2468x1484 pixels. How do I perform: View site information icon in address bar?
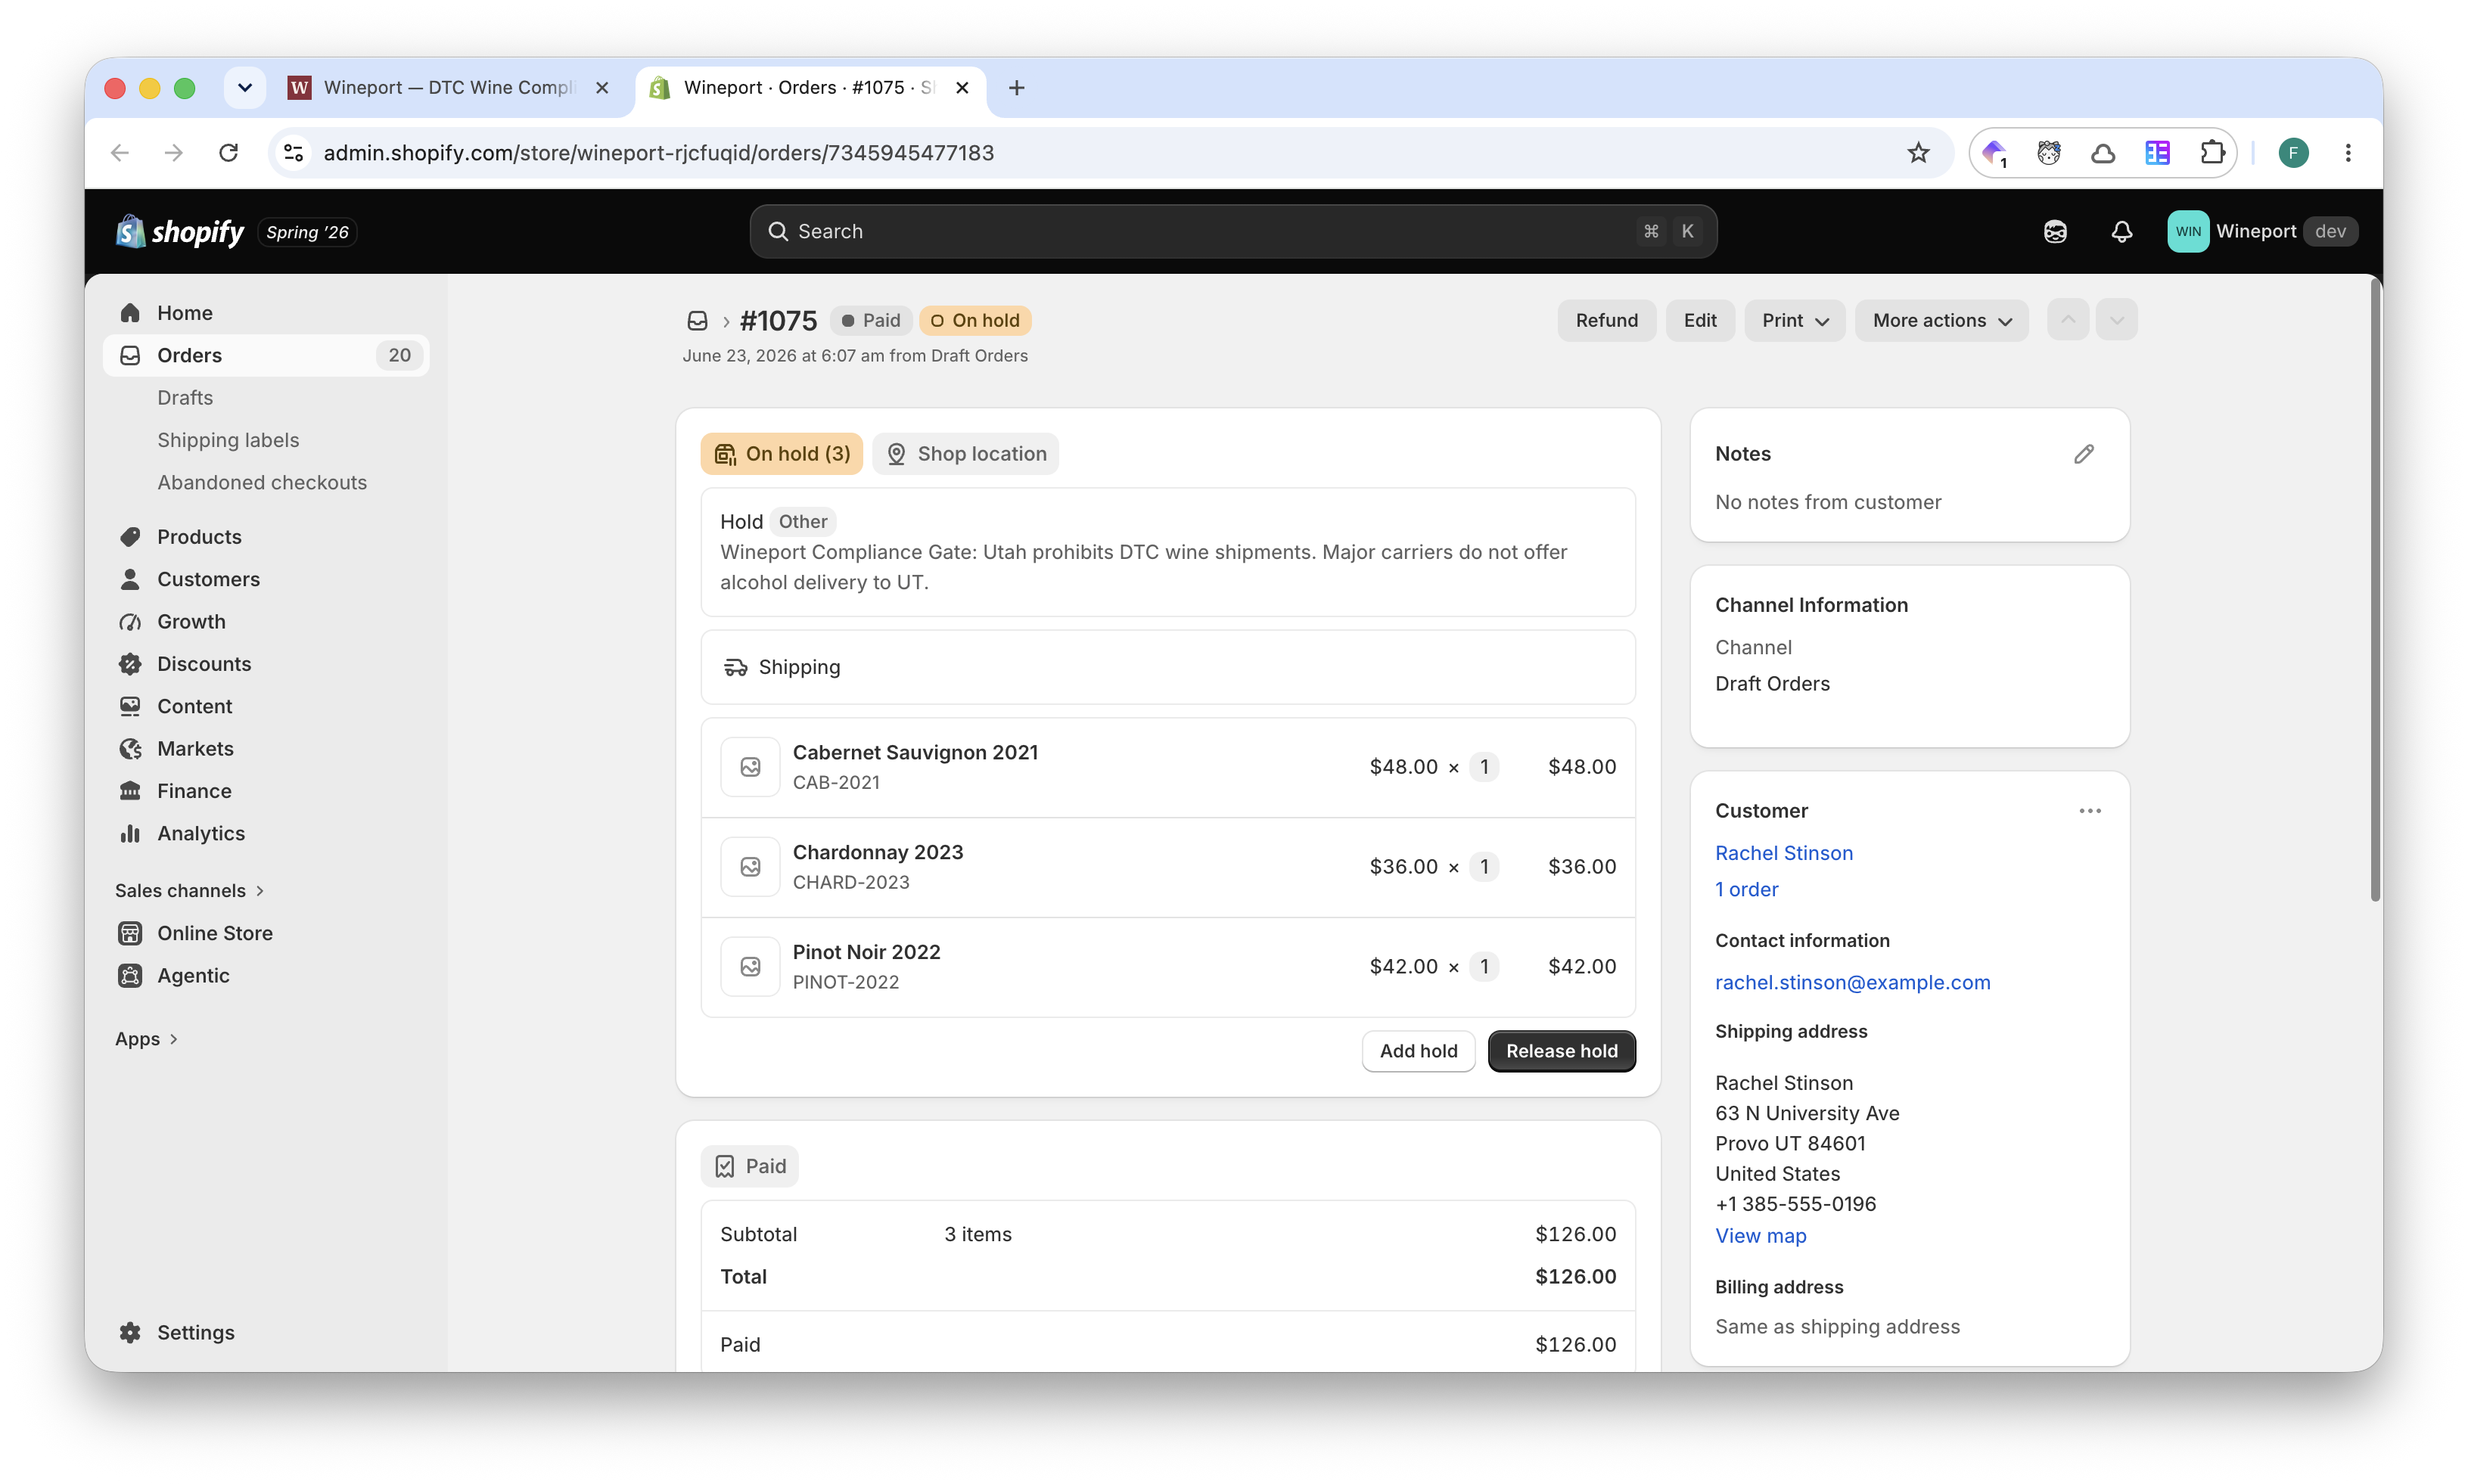click(x=294, y=153)
